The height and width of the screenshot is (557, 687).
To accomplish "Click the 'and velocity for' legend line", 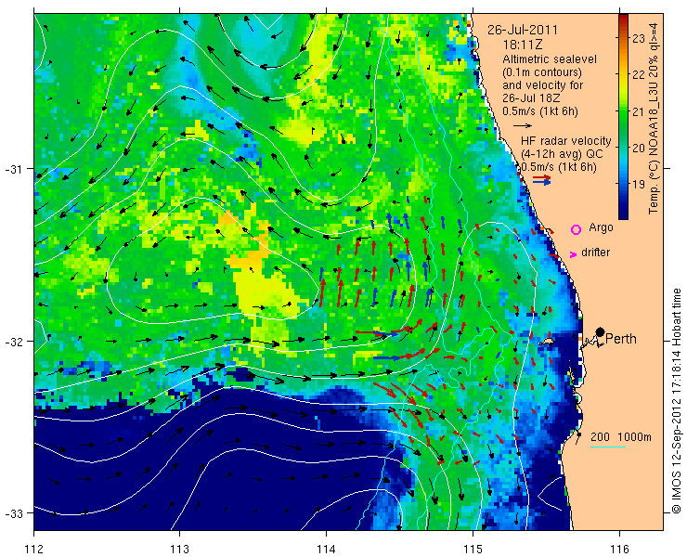I will click(x=543, y=85).
